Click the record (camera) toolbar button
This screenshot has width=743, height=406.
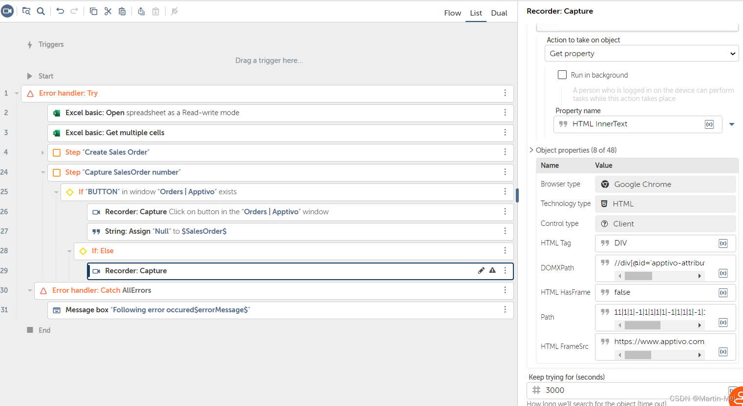[7, 11]
